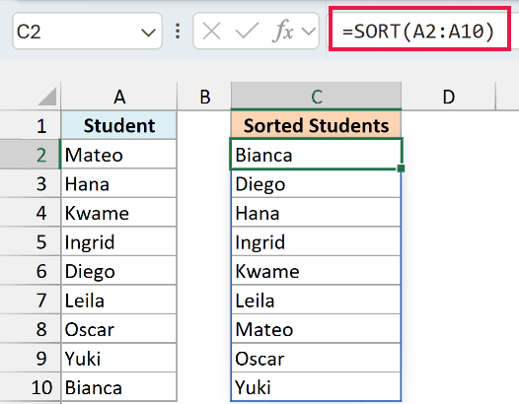
Task: Select cell C6 containing Kwame
Action: click(316, 271)
